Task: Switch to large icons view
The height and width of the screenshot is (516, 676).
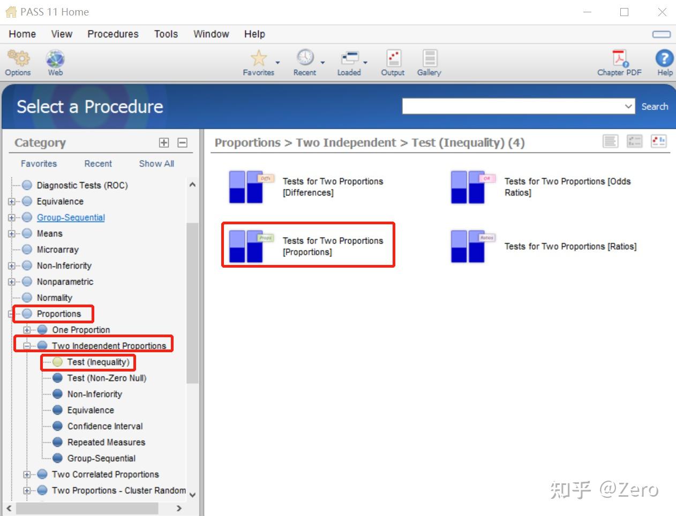Action: tap(658, 141)
